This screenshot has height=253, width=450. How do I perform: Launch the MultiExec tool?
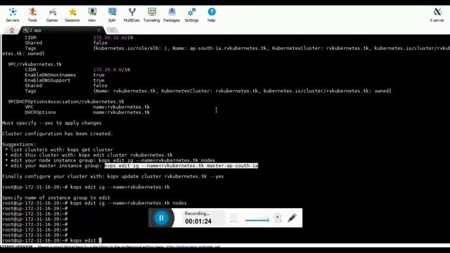[x=131, y=15]
